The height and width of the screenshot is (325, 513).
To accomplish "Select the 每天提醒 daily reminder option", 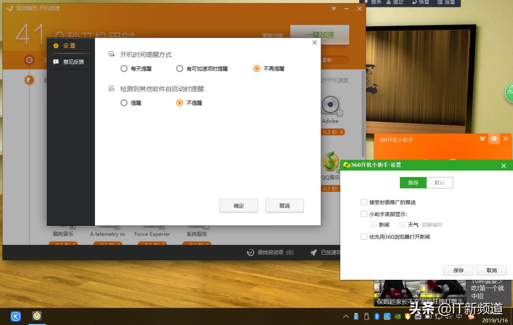I will (124, 68).
